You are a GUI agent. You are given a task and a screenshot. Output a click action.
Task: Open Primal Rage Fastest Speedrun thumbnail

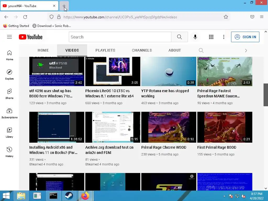[x=225, y=71]
